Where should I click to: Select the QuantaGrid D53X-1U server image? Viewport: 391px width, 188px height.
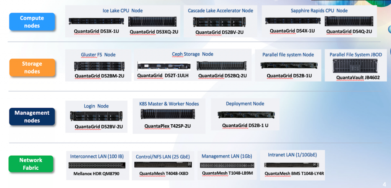coord(96,21)
